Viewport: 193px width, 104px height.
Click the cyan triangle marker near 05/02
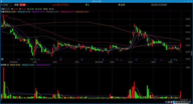tap(171, 60)
